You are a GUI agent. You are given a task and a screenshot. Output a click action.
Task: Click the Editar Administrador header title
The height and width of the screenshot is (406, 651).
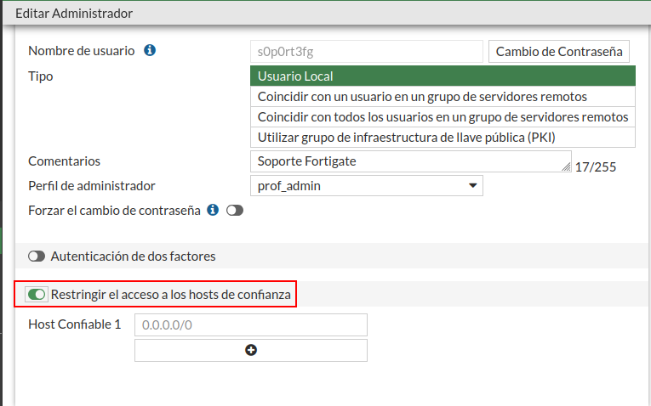pyautogui.click(x=74, y=13)
